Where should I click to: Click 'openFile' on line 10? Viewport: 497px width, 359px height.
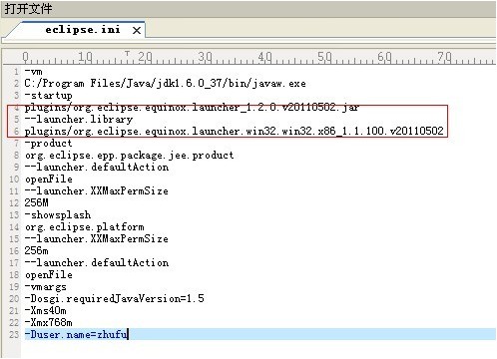pyautogui.click(x=49, y=179)
